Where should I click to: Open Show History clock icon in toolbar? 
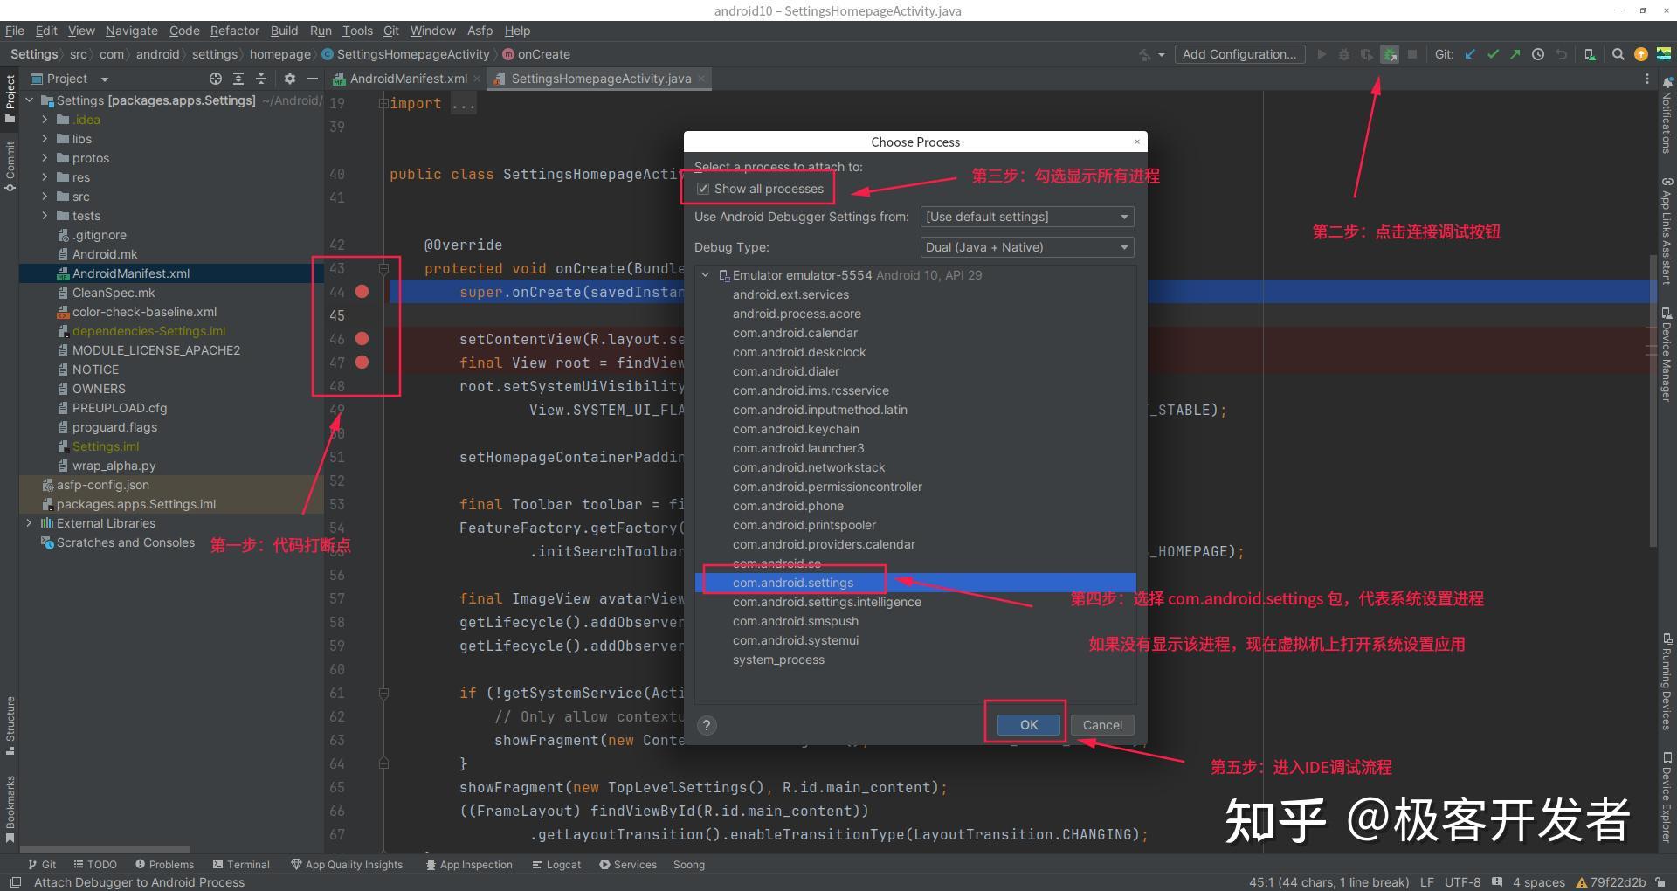point(1538,54)
